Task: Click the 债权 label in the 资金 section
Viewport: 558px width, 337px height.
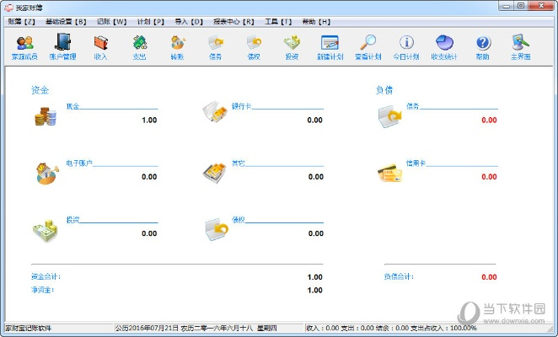Action: click(x=238, y=220)
